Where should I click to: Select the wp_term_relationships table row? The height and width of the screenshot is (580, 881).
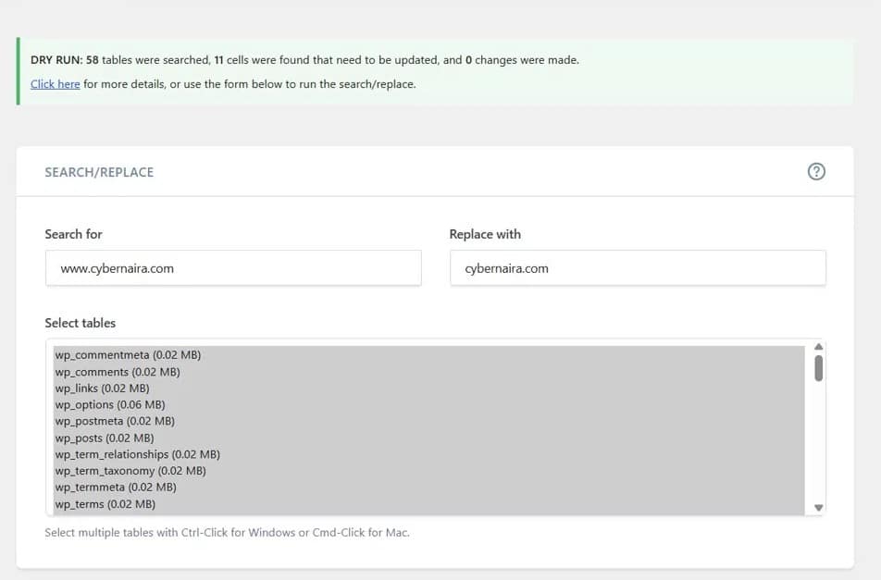tap(428, 454)
